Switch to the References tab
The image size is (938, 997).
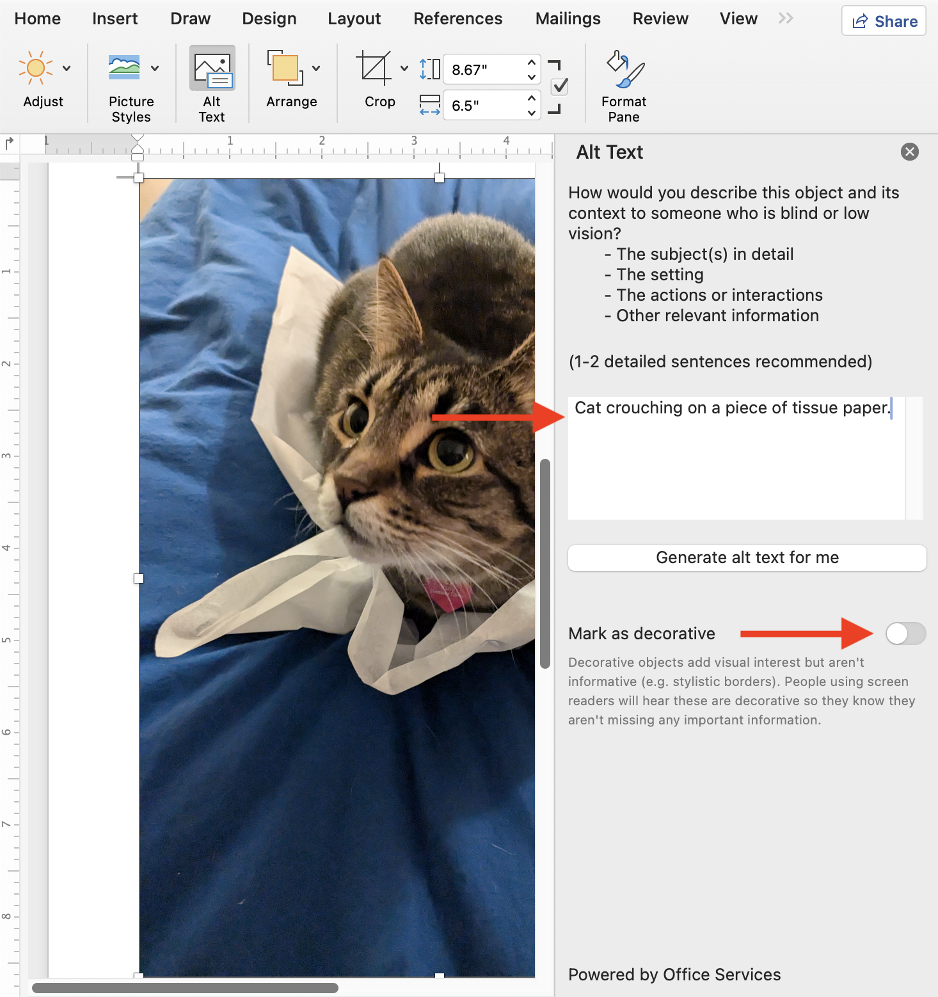[457, 19]
